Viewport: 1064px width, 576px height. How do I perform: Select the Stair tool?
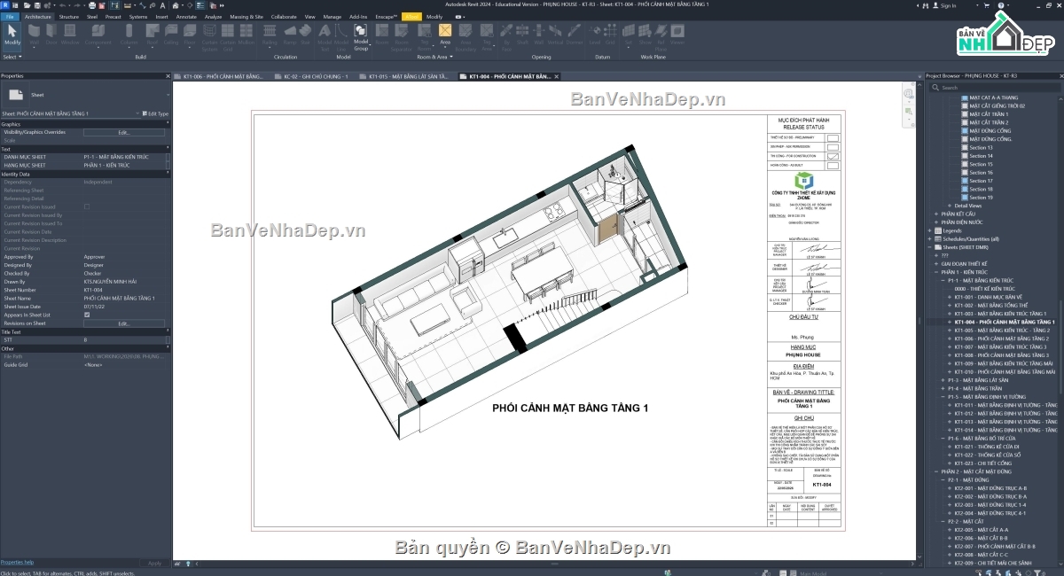tap(305, 35)
